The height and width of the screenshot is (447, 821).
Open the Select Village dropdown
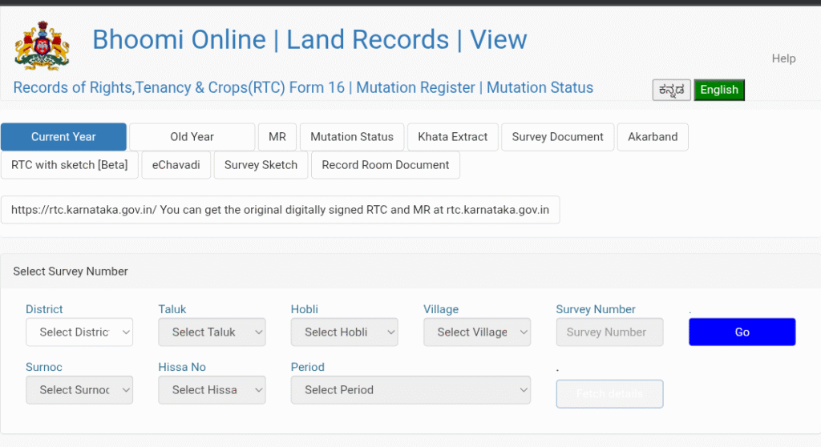476,332
